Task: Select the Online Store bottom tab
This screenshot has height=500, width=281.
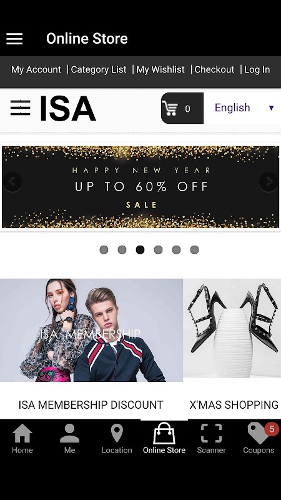Action: coord(164,438)
